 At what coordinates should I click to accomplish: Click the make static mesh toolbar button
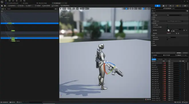[x=65, y=6]
